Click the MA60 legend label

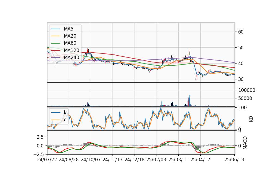[70, 43]
